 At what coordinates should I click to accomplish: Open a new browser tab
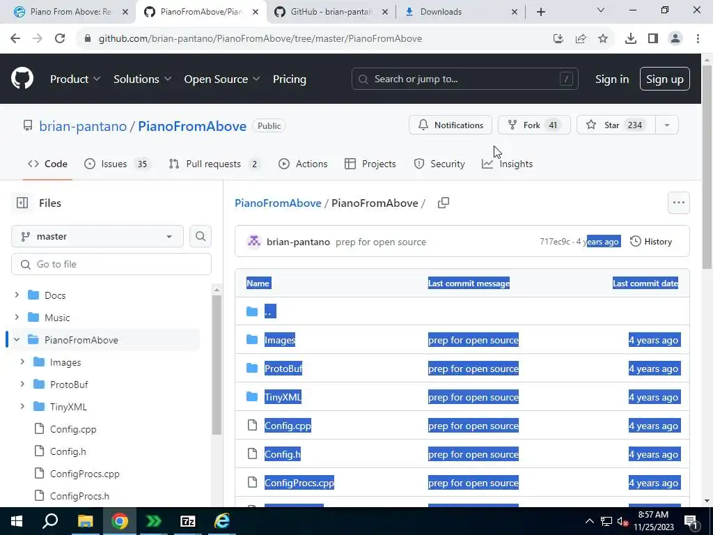click(540, 12)
